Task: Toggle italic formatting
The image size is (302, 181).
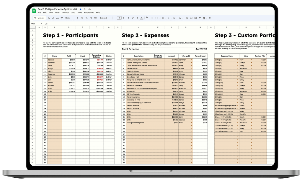Action: (x=132, y=18)
